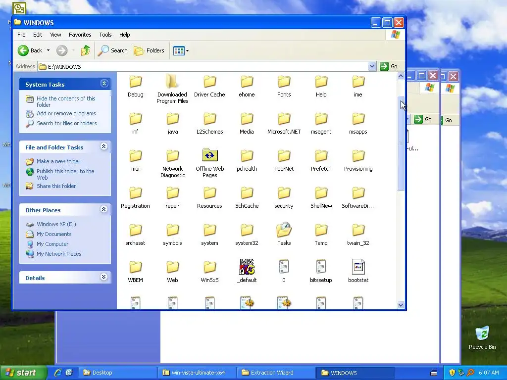Expand the Details panel
The width and height of the screenshot is (507, 380).
coord(104,277)
